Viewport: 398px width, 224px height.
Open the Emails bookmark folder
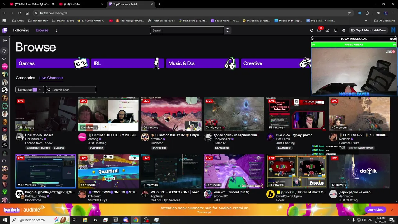(x=18, y=21)
